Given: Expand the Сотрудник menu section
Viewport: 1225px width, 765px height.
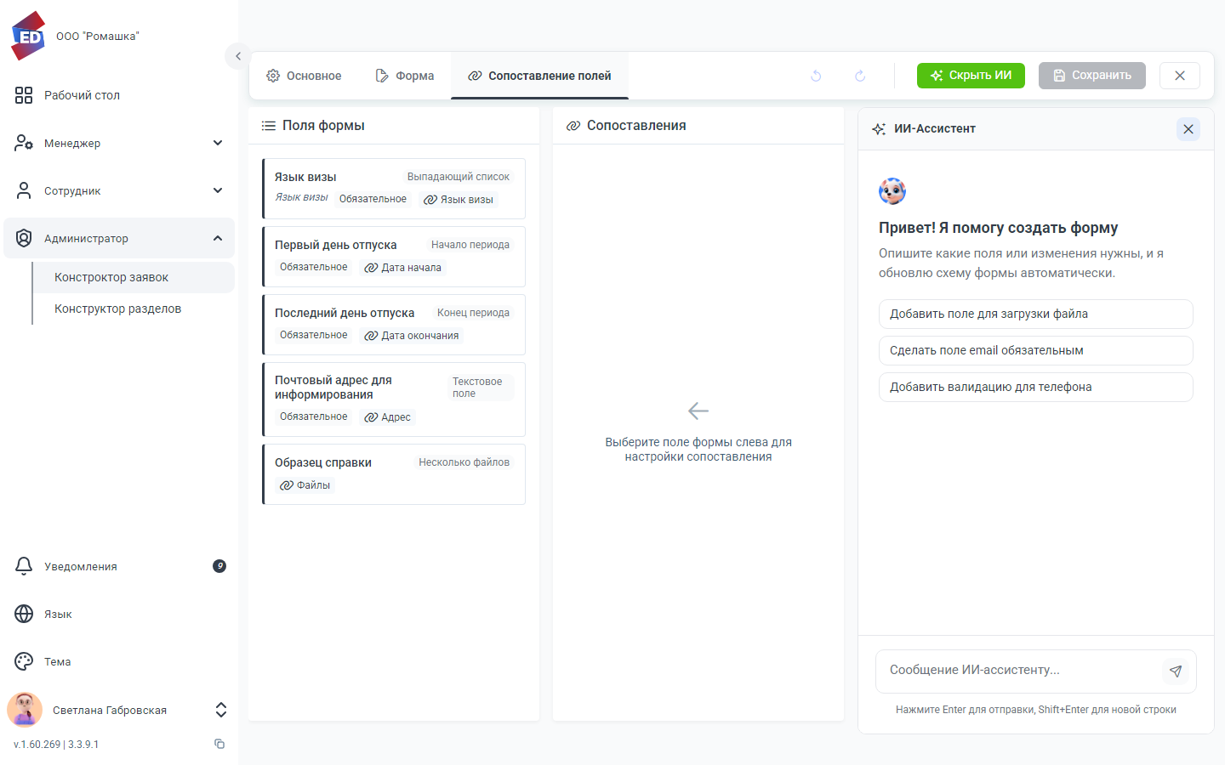Looking at the screenshot, I should [119, 190].
